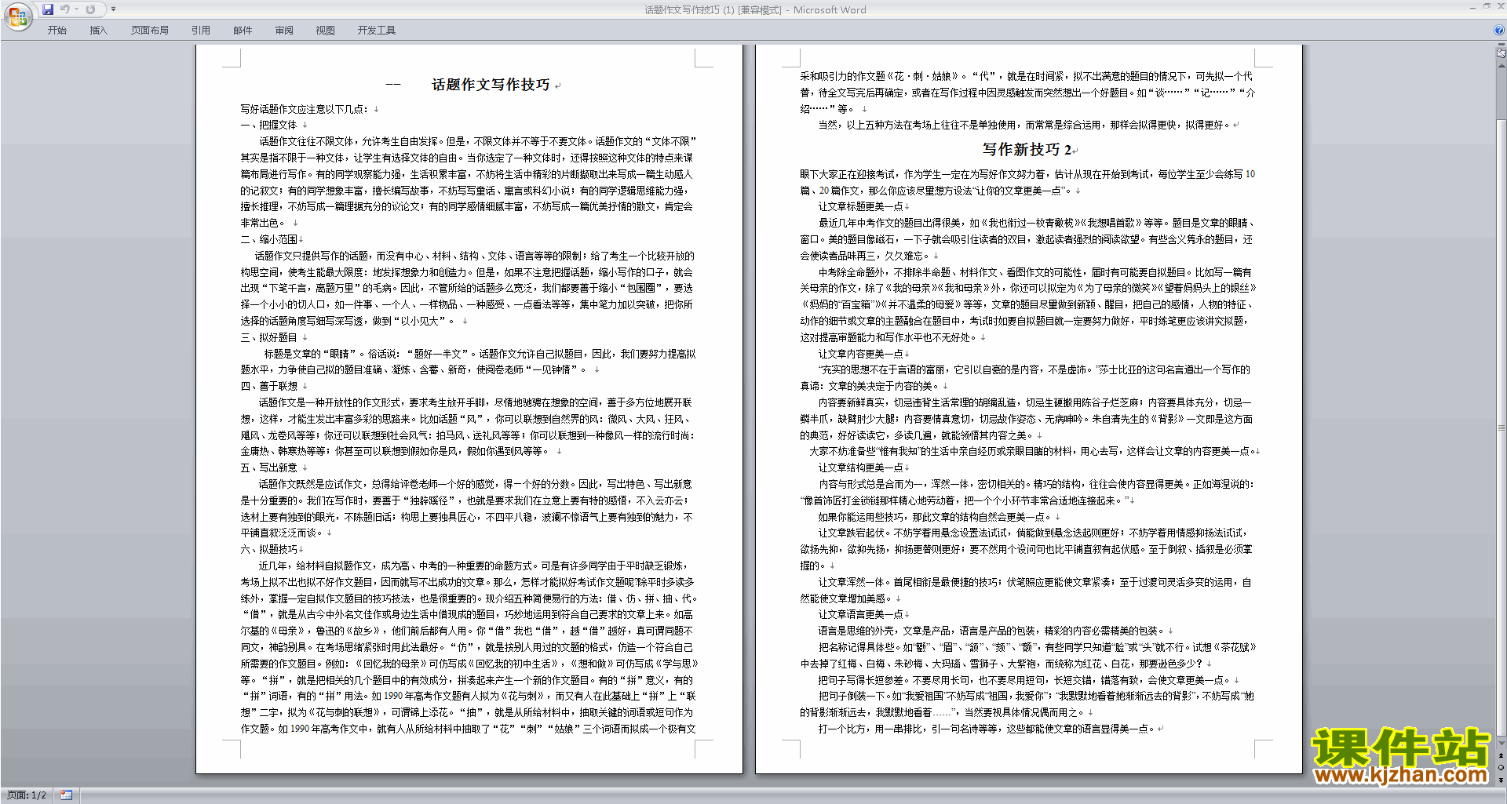Open the 开始 ribbon tab
The width and height of the screenshot is (1507, 804).
57,31
